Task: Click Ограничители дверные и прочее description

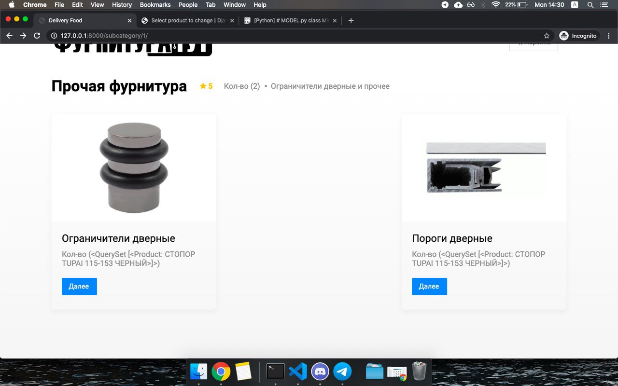Action: click(x=330, y=86)
